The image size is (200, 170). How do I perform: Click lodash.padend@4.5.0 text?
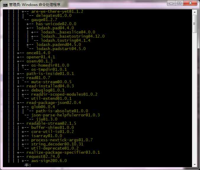pos(58,44)
